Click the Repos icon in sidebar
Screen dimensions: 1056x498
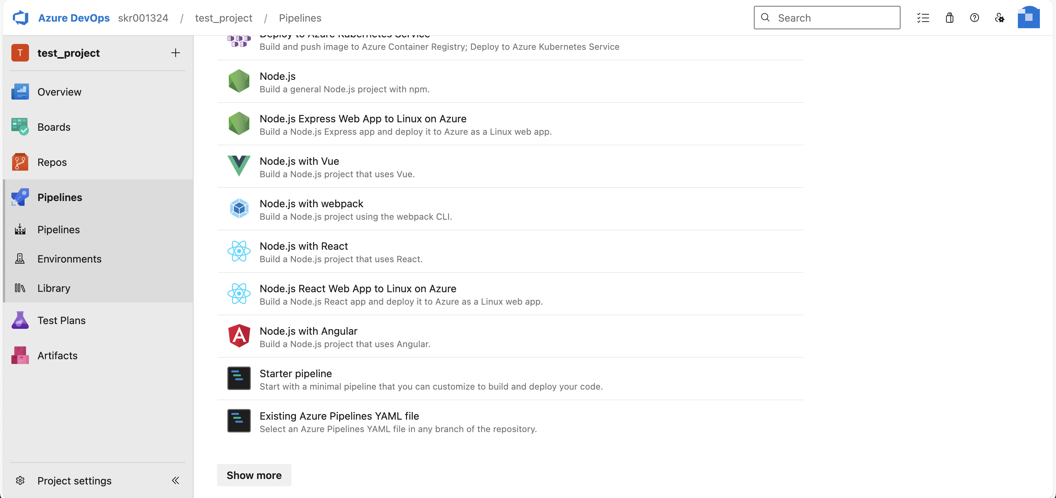pyautogui.click(x=20, y=162)
